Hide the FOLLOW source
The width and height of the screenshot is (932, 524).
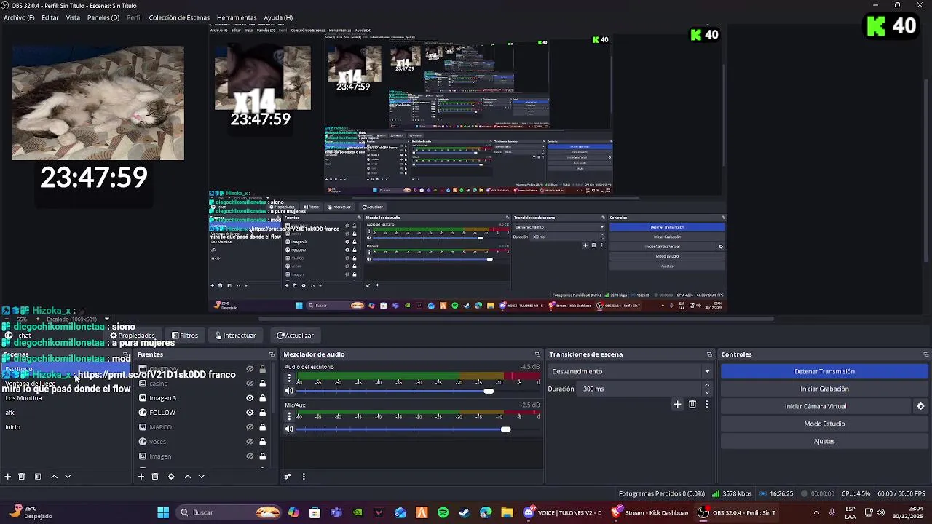point(250,413)
